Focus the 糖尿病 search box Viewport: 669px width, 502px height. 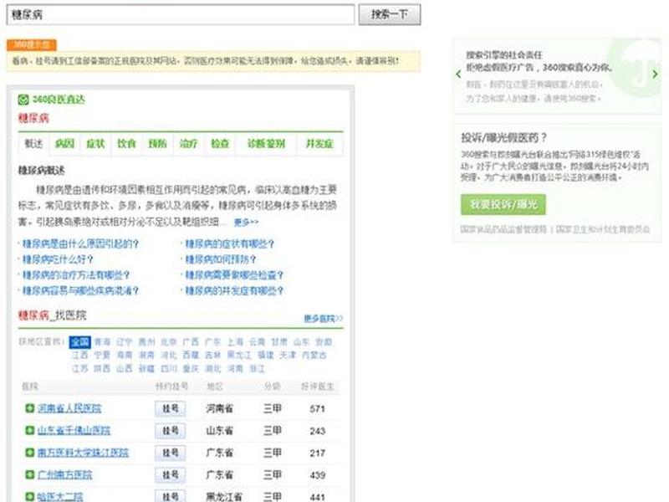[181, 14]
